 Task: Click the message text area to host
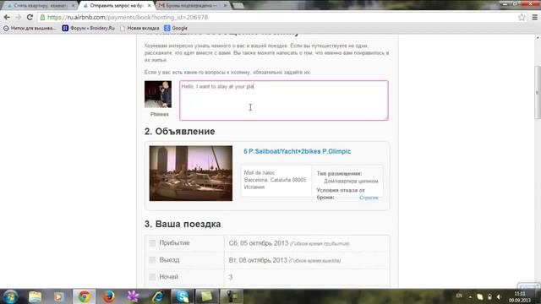pos(284,100)
